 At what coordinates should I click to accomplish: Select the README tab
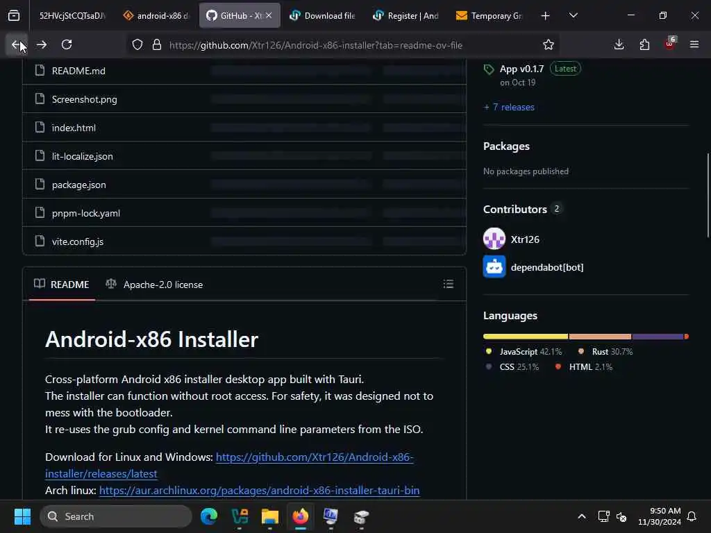[x=62, y=285]
